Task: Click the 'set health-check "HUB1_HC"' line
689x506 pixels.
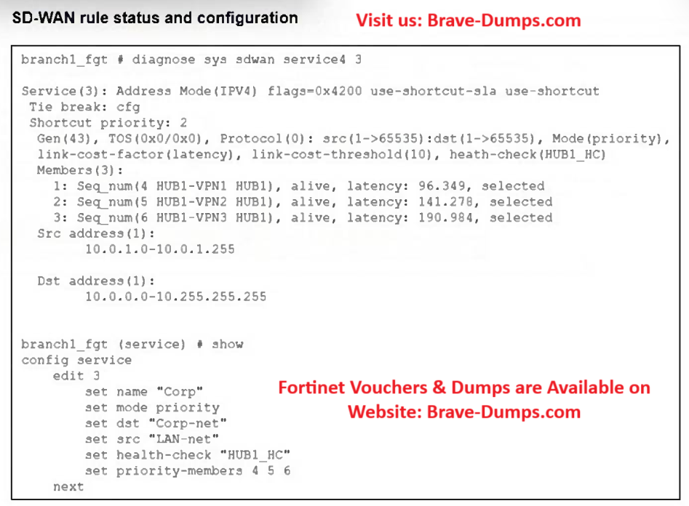Action: pos(188,455)
